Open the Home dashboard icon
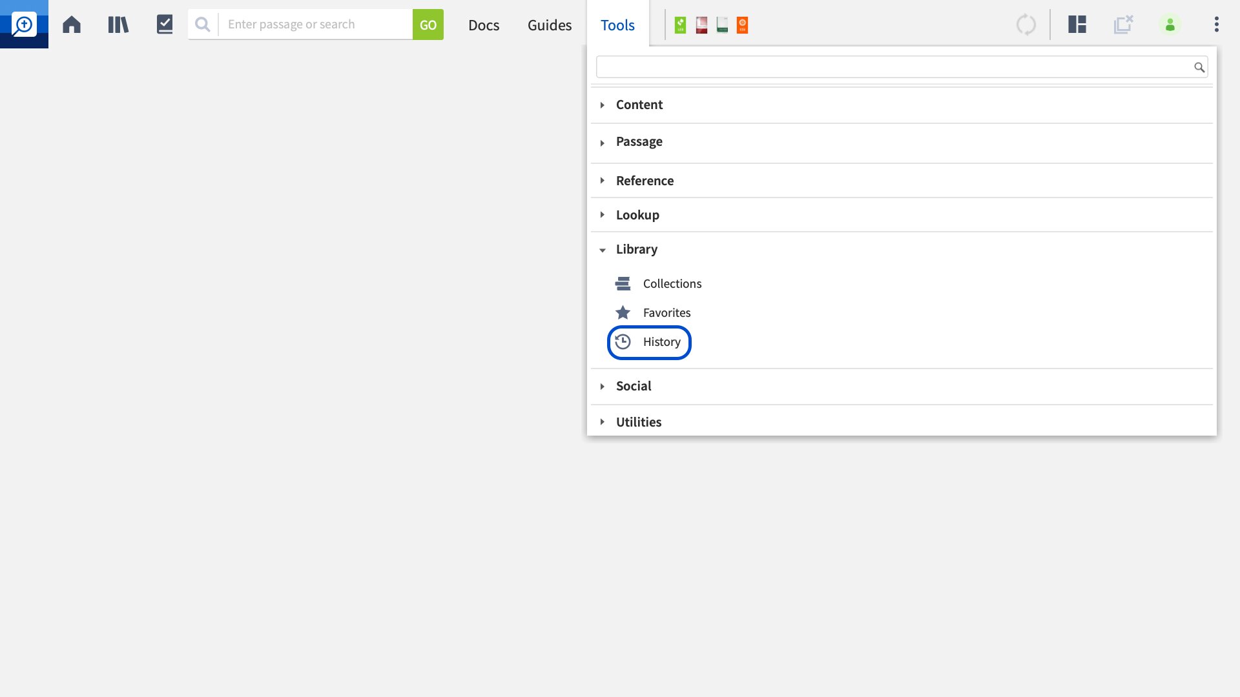Viewport: 1240px width, 697px height. tap(72, 25)
